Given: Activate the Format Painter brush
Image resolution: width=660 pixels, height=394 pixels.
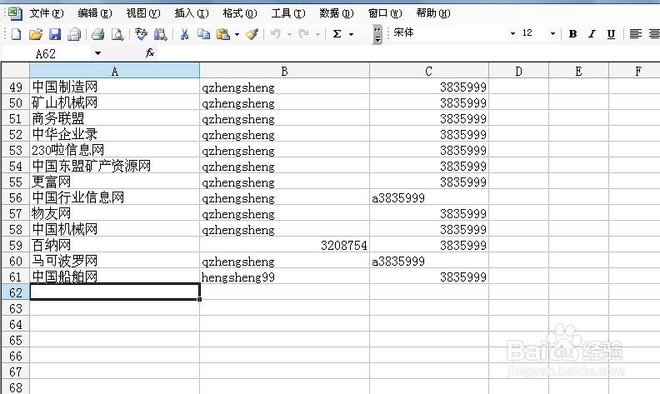Looking at the screenshot, I should (x=252, y=33).
